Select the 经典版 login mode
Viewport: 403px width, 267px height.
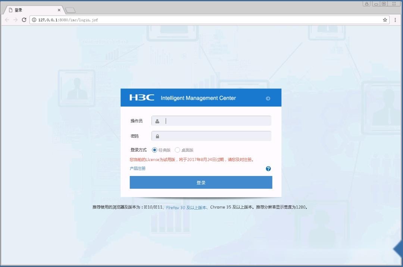pos(154,150)
